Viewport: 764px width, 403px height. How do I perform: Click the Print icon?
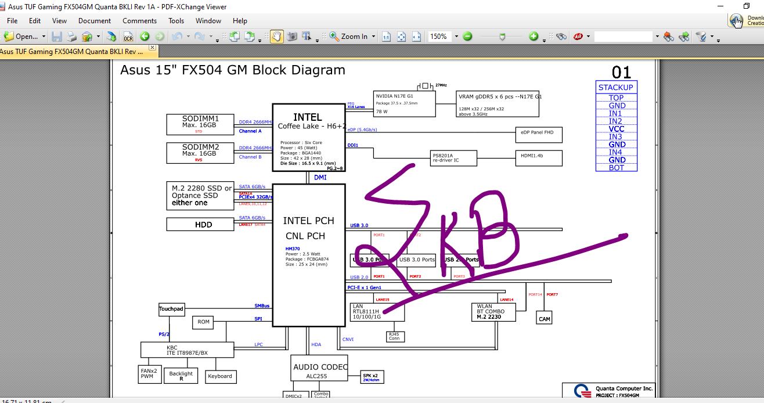pyautogui.click(x=71, y=37)
